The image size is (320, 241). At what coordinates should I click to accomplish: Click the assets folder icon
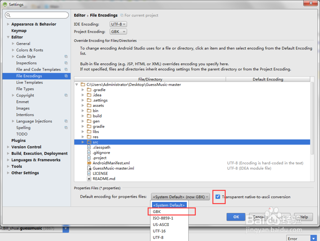[x=89, y=105]
